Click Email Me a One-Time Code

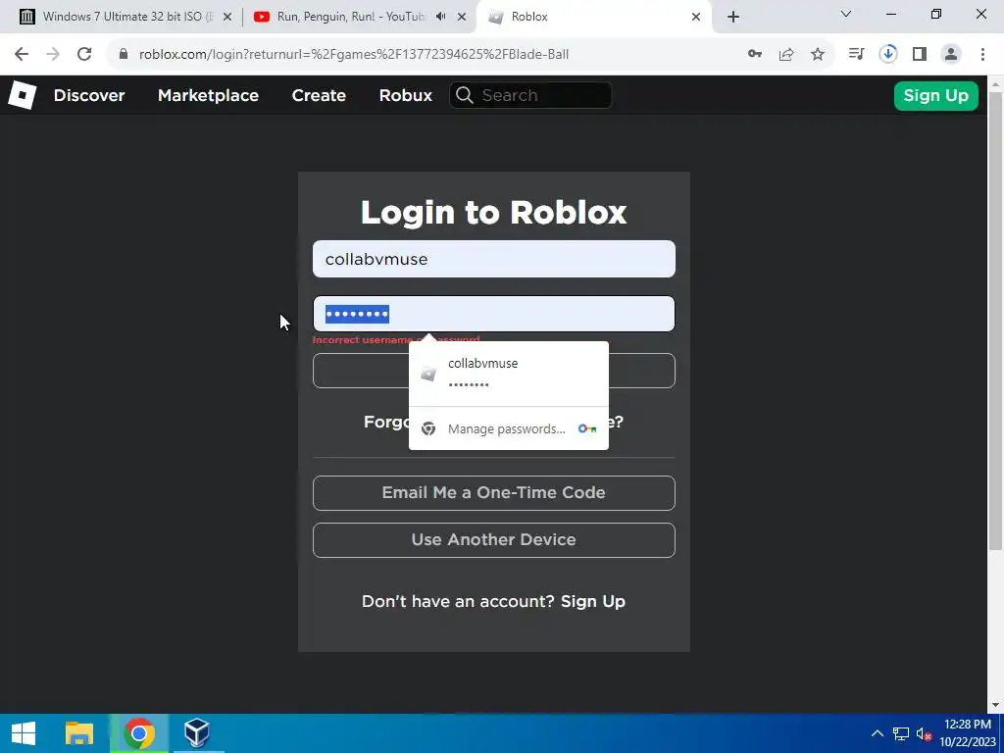pyautogui.click(x=494, y=492)
